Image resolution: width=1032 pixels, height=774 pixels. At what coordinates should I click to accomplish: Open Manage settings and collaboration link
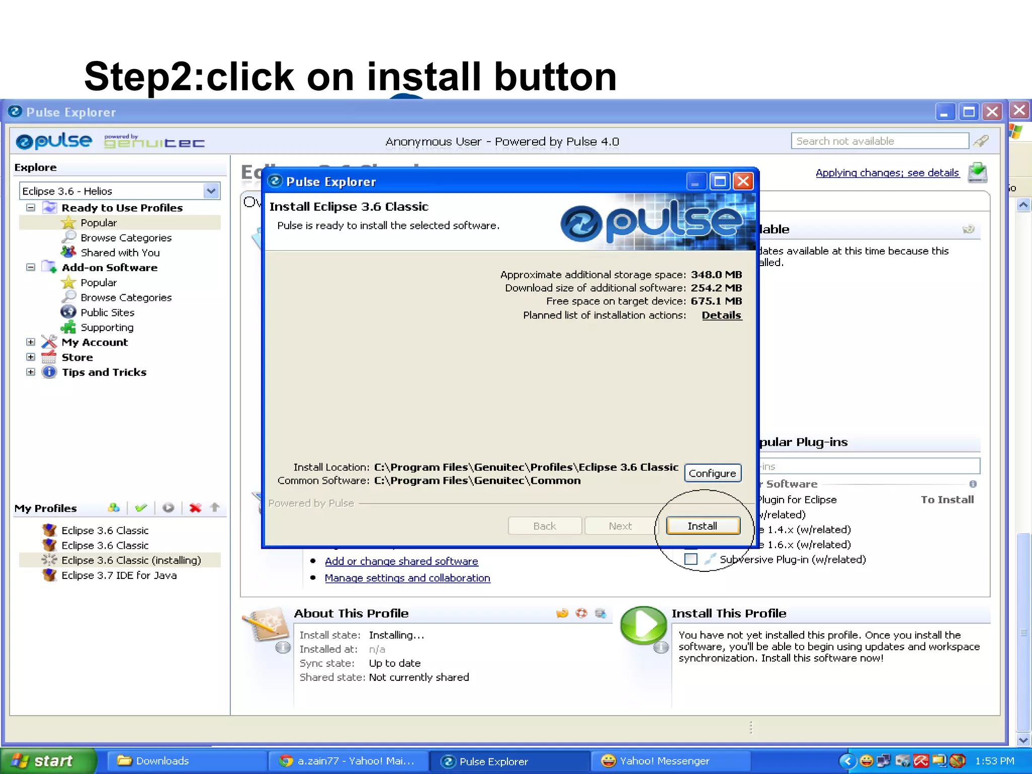coord(407,578)
